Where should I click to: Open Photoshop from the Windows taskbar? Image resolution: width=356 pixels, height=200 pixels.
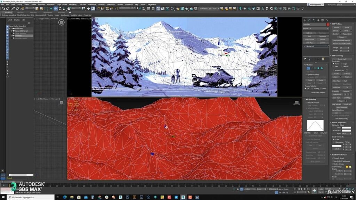pos(127,197)
